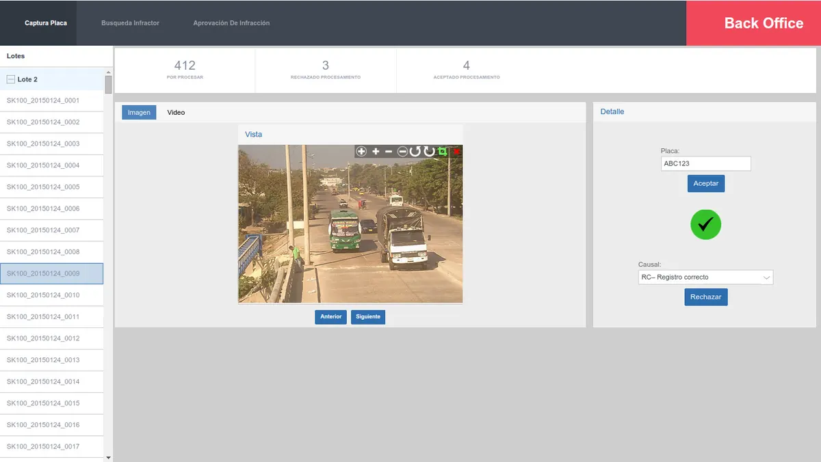Select record SK100_20150124_0003

pyautogui.click(x=51, y=144)
